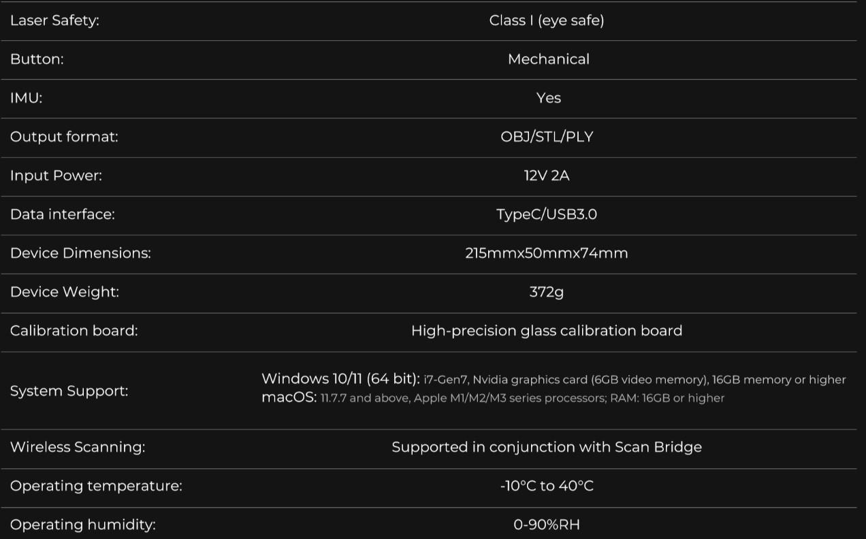Screen dimensions: 866x539
Task: Click the Windows 10/11 (64 bit) text
Action: click(x=340, y=379)
